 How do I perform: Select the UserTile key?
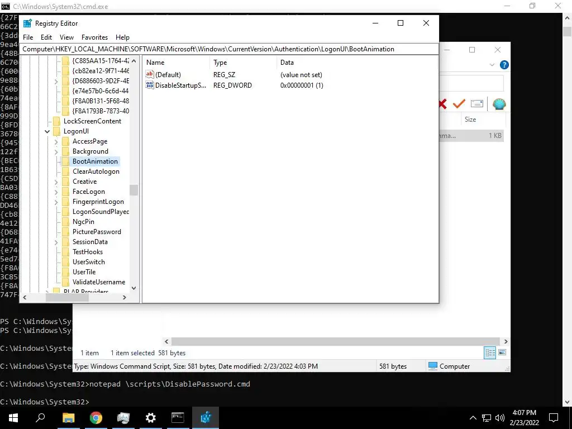coord(84,272)
